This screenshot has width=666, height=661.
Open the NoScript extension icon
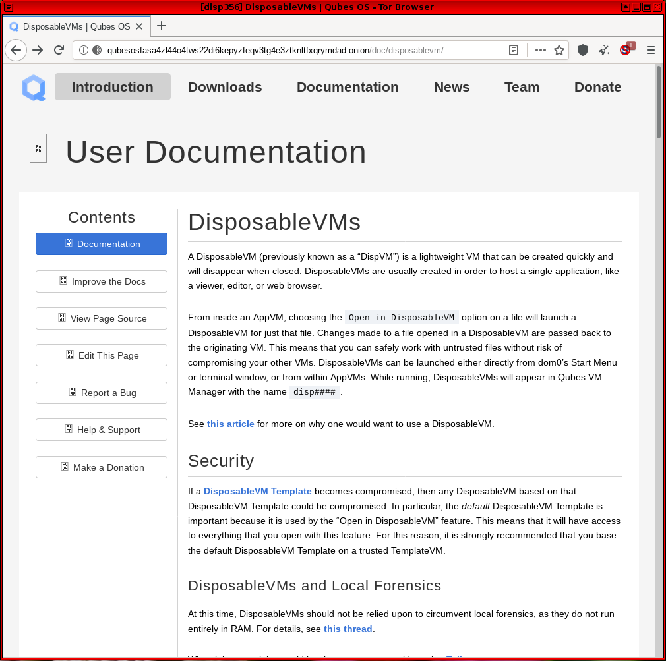[626, 49]
